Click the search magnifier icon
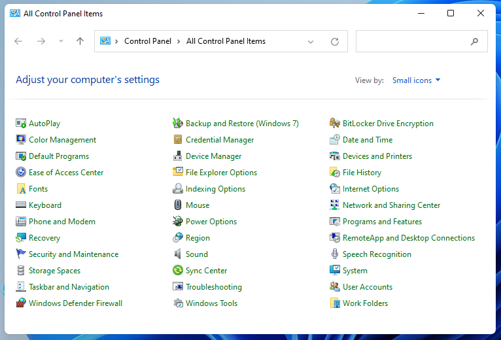Viewport: 501px width, 340px height. (x=474, y=41)
